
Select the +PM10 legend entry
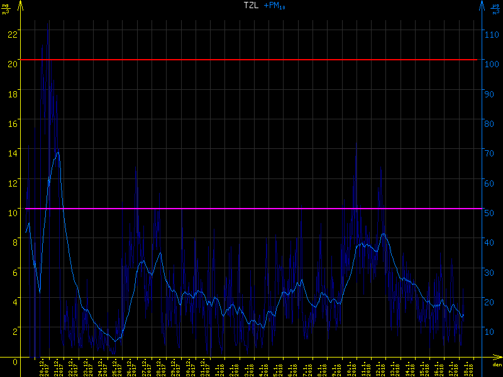point(274,6)
